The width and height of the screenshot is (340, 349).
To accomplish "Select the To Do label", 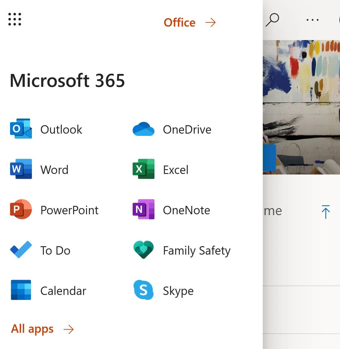I will pyautogui.click(x=55, y=251).
